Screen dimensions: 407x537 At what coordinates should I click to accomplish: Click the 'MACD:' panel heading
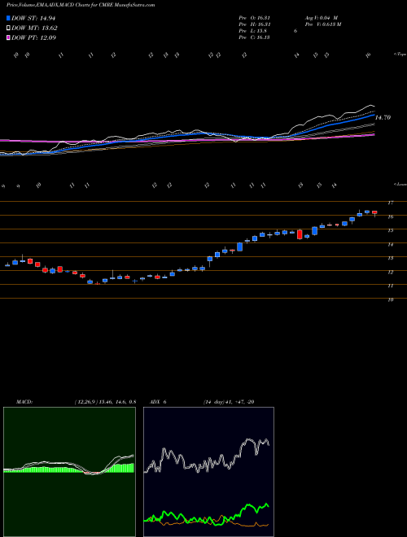[24, 401]
